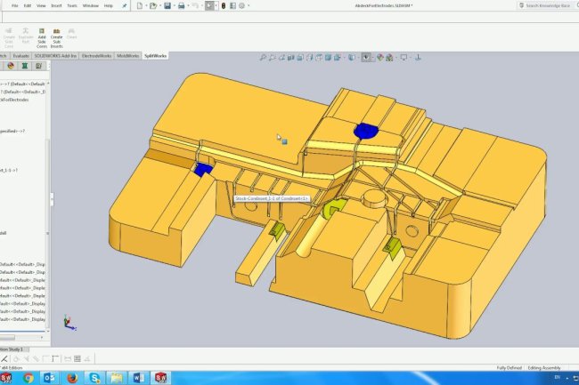This screenshot has height=385, width=579.
Task: Open the View menu
Action: [x=41, y=5]
